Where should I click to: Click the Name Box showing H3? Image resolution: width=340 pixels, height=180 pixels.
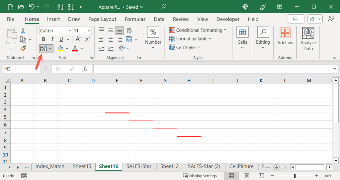(21, 69)
